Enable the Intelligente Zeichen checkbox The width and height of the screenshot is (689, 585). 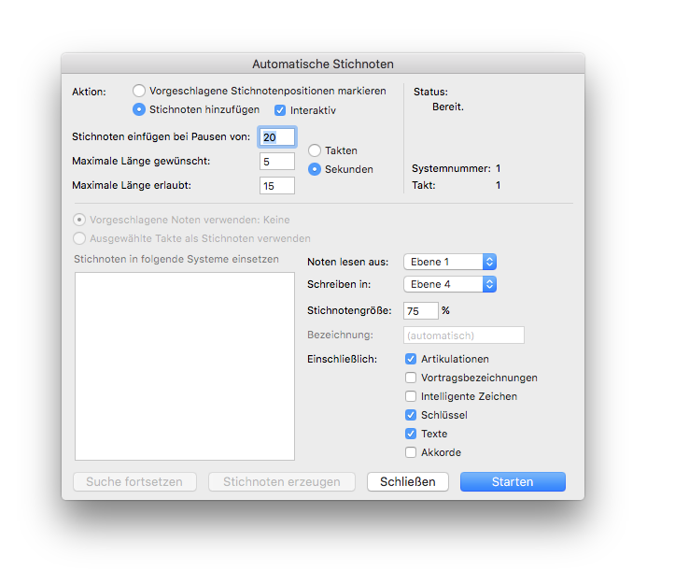pyautogui.click(x=411, y=396)
